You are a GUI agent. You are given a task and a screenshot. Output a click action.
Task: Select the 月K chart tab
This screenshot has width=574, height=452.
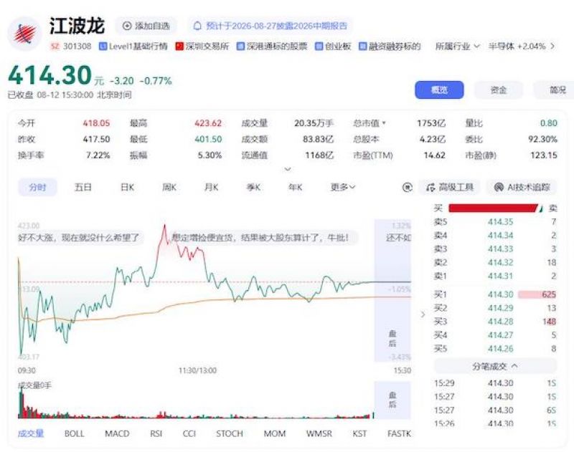[x=211, y=188]
